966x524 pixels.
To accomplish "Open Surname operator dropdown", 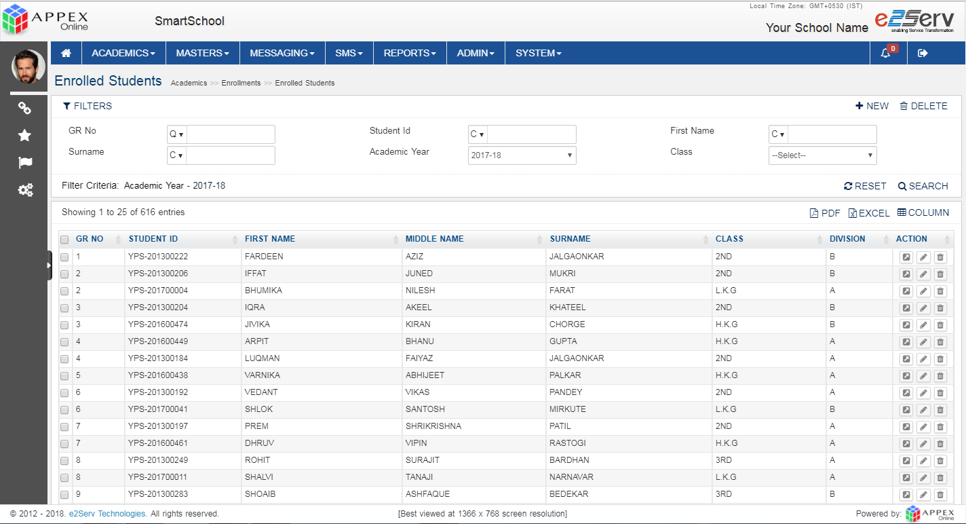I will [x=176, y=155].
